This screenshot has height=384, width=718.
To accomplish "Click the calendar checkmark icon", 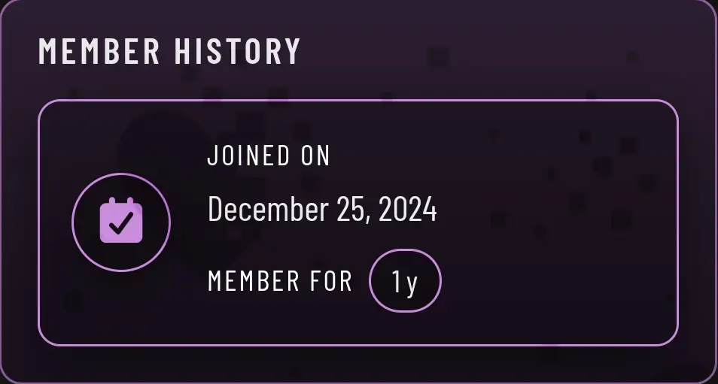I will (x=121, y=222).
